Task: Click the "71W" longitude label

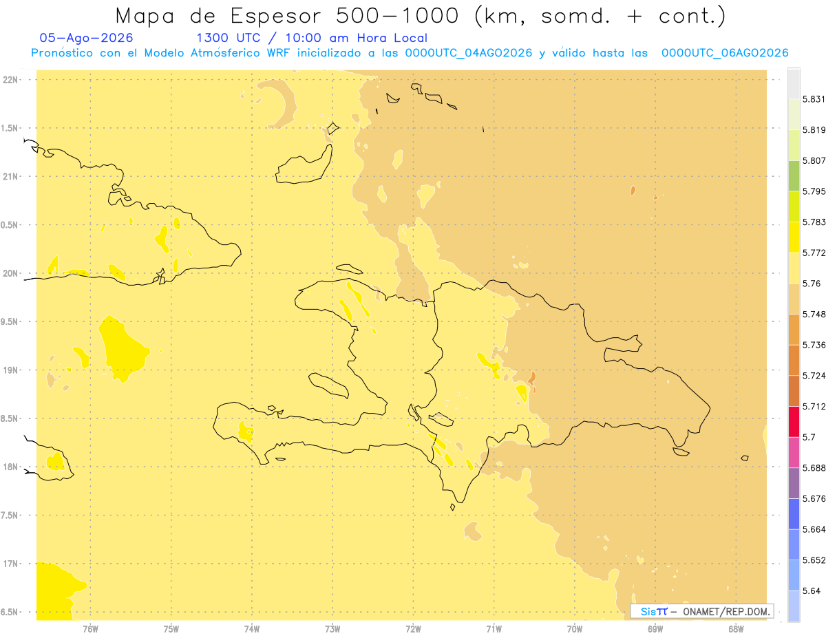Action: click(x=494, y=628)
